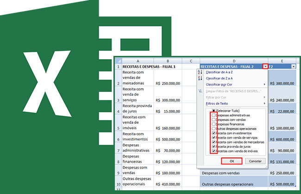301x194 pixels.
Task: Confirm the filter with OK
Action: (x=232, y=161)
